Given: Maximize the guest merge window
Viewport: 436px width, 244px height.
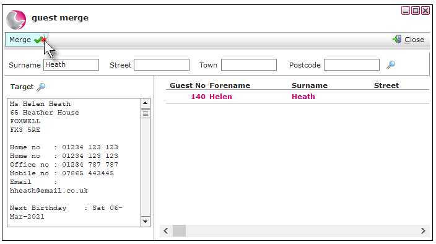Looking at the screenshot, I should (416, 11).
